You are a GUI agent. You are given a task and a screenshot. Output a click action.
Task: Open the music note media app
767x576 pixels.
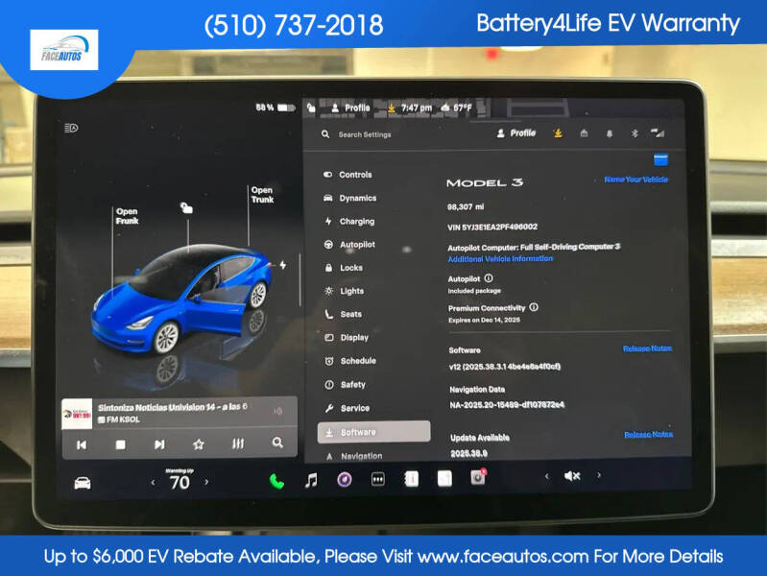pyautogui.click(x=311, y=481)
